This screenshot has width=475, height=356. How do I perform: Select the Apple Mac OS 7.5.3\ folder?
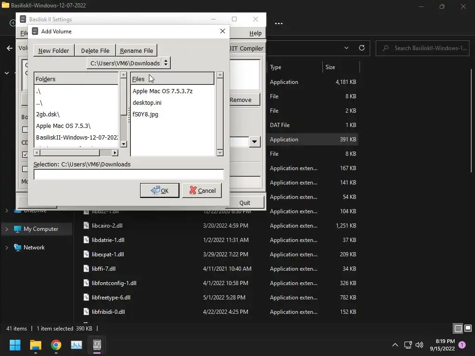76,126
